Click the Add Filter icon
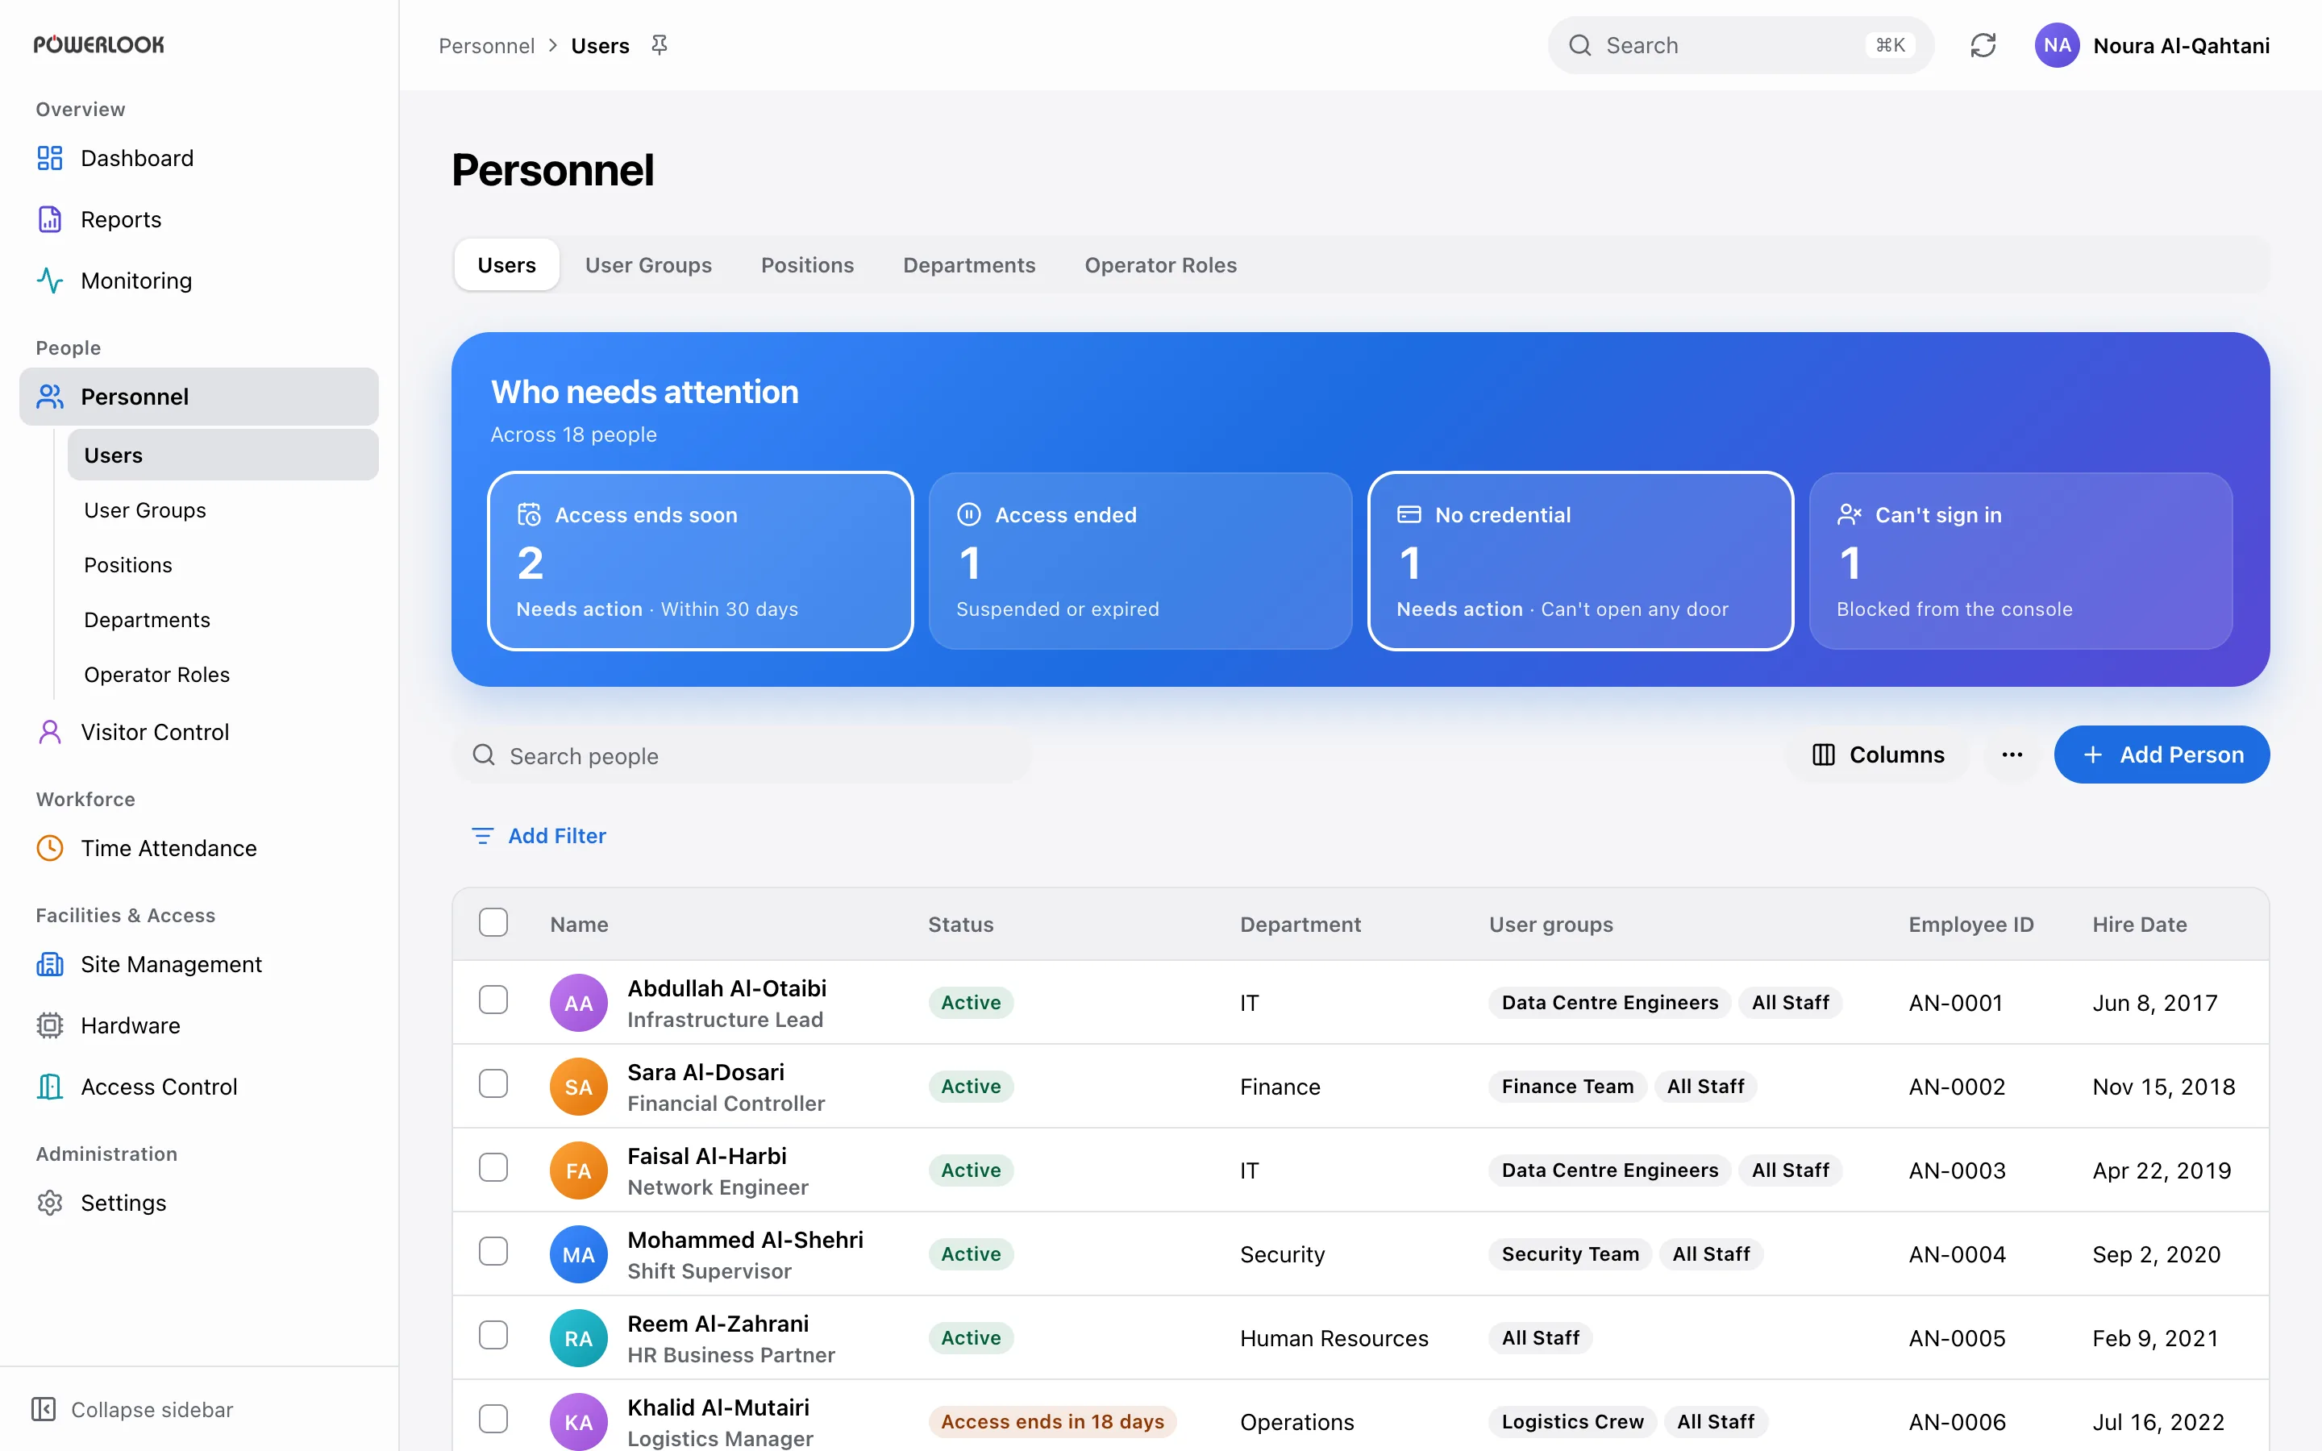The height and width of the screenshot is (1451, 2322). [483, 836]
